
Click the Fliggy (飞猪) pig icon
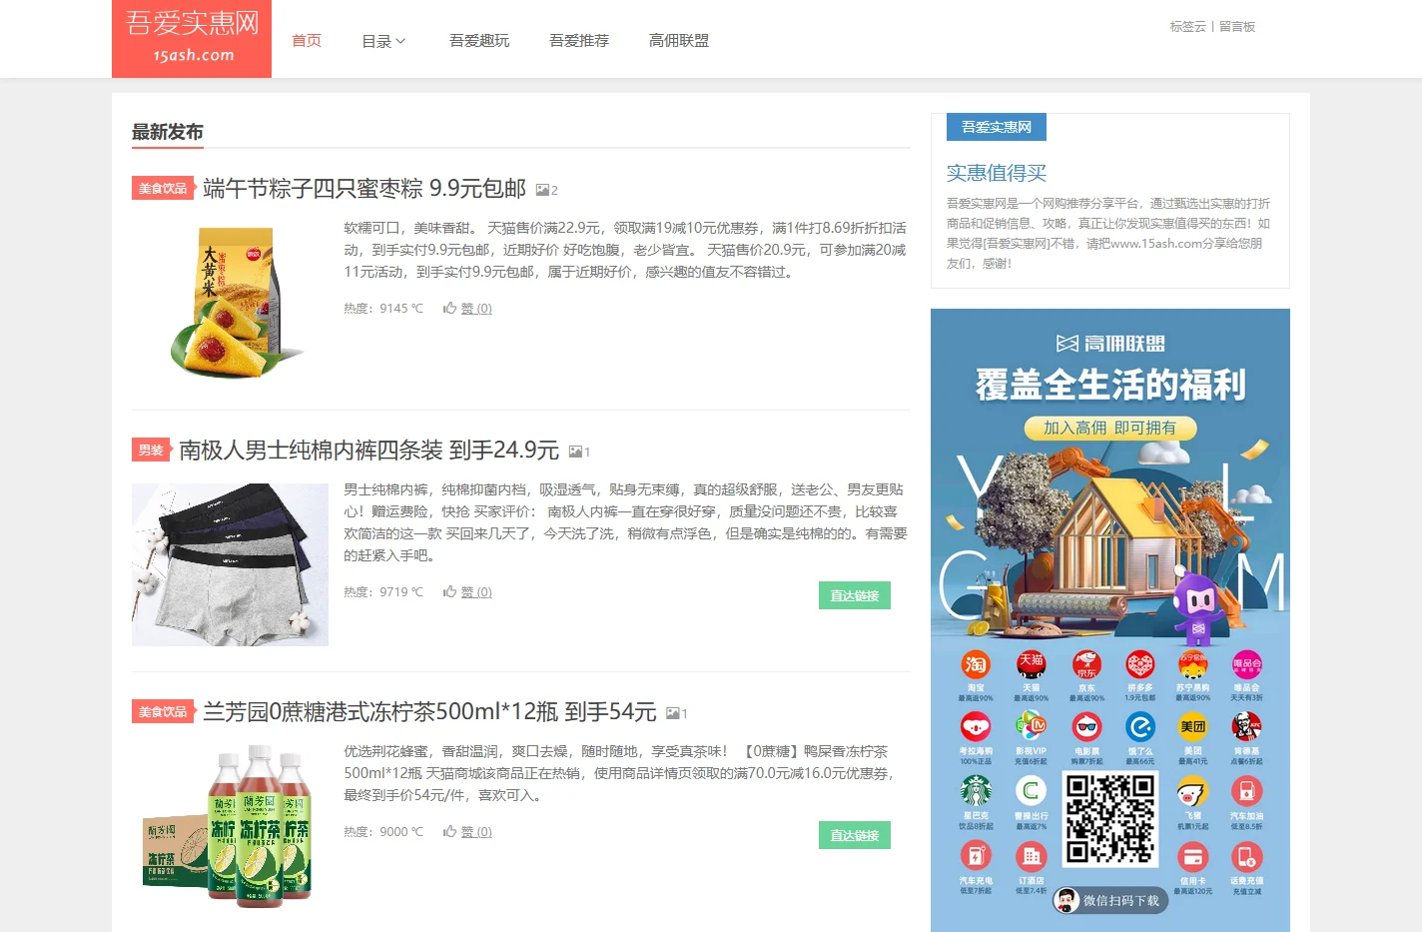(x=1192, y=791)
